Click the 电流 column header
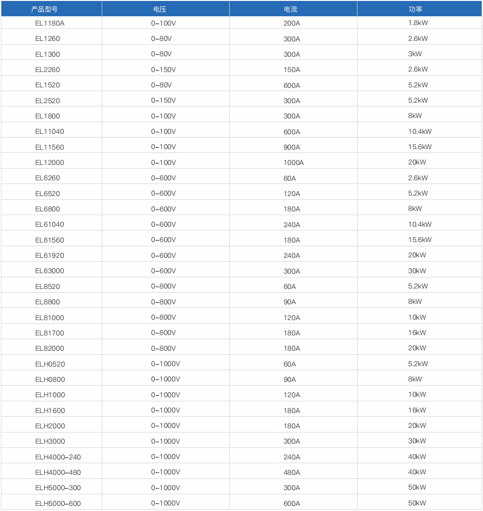Viewport: 483px width, 511px height. coord(291,9)
